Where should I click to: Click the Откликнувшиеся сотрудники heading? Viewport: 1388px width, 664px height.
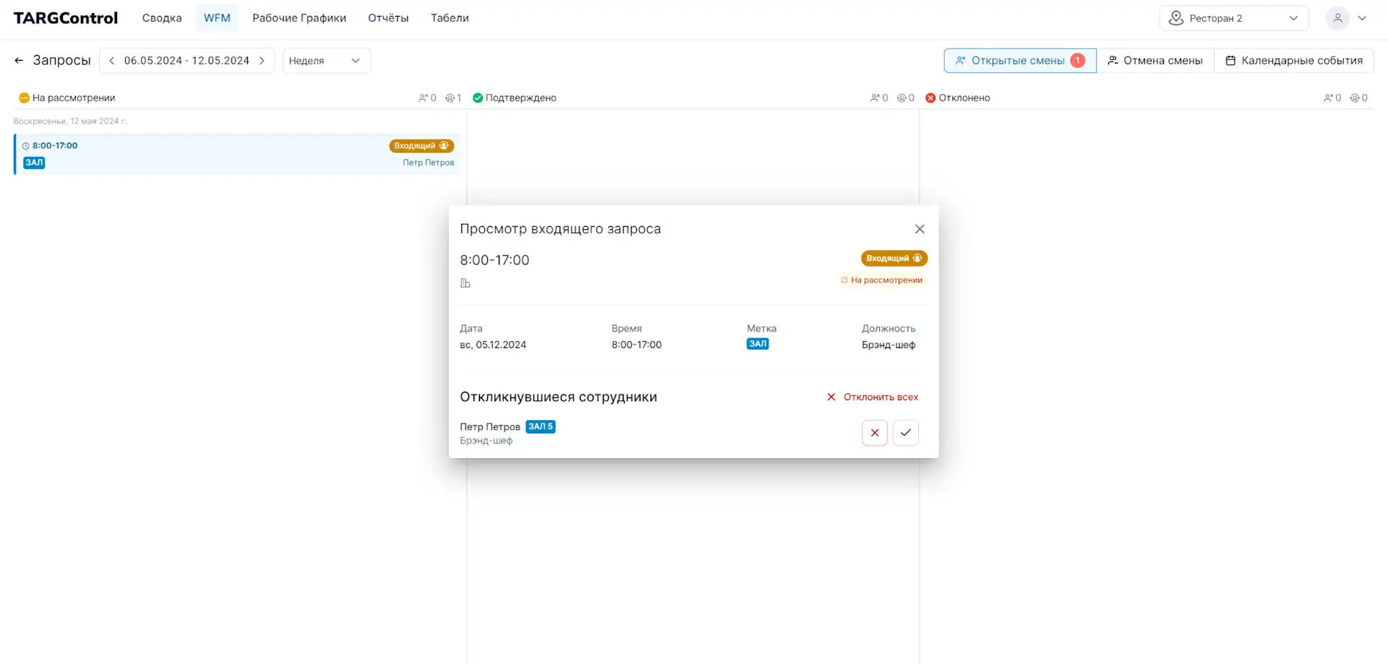coord(559,397)
